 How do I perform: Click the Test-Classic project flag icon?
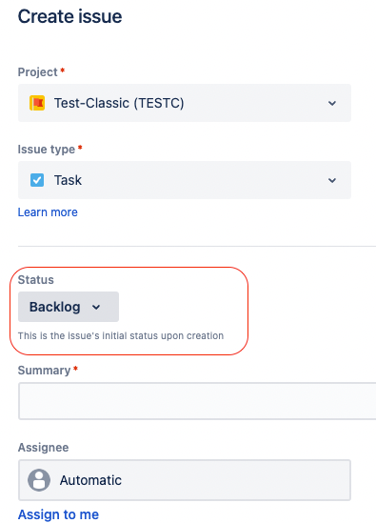pyautogui.click(x=37, y=103)
